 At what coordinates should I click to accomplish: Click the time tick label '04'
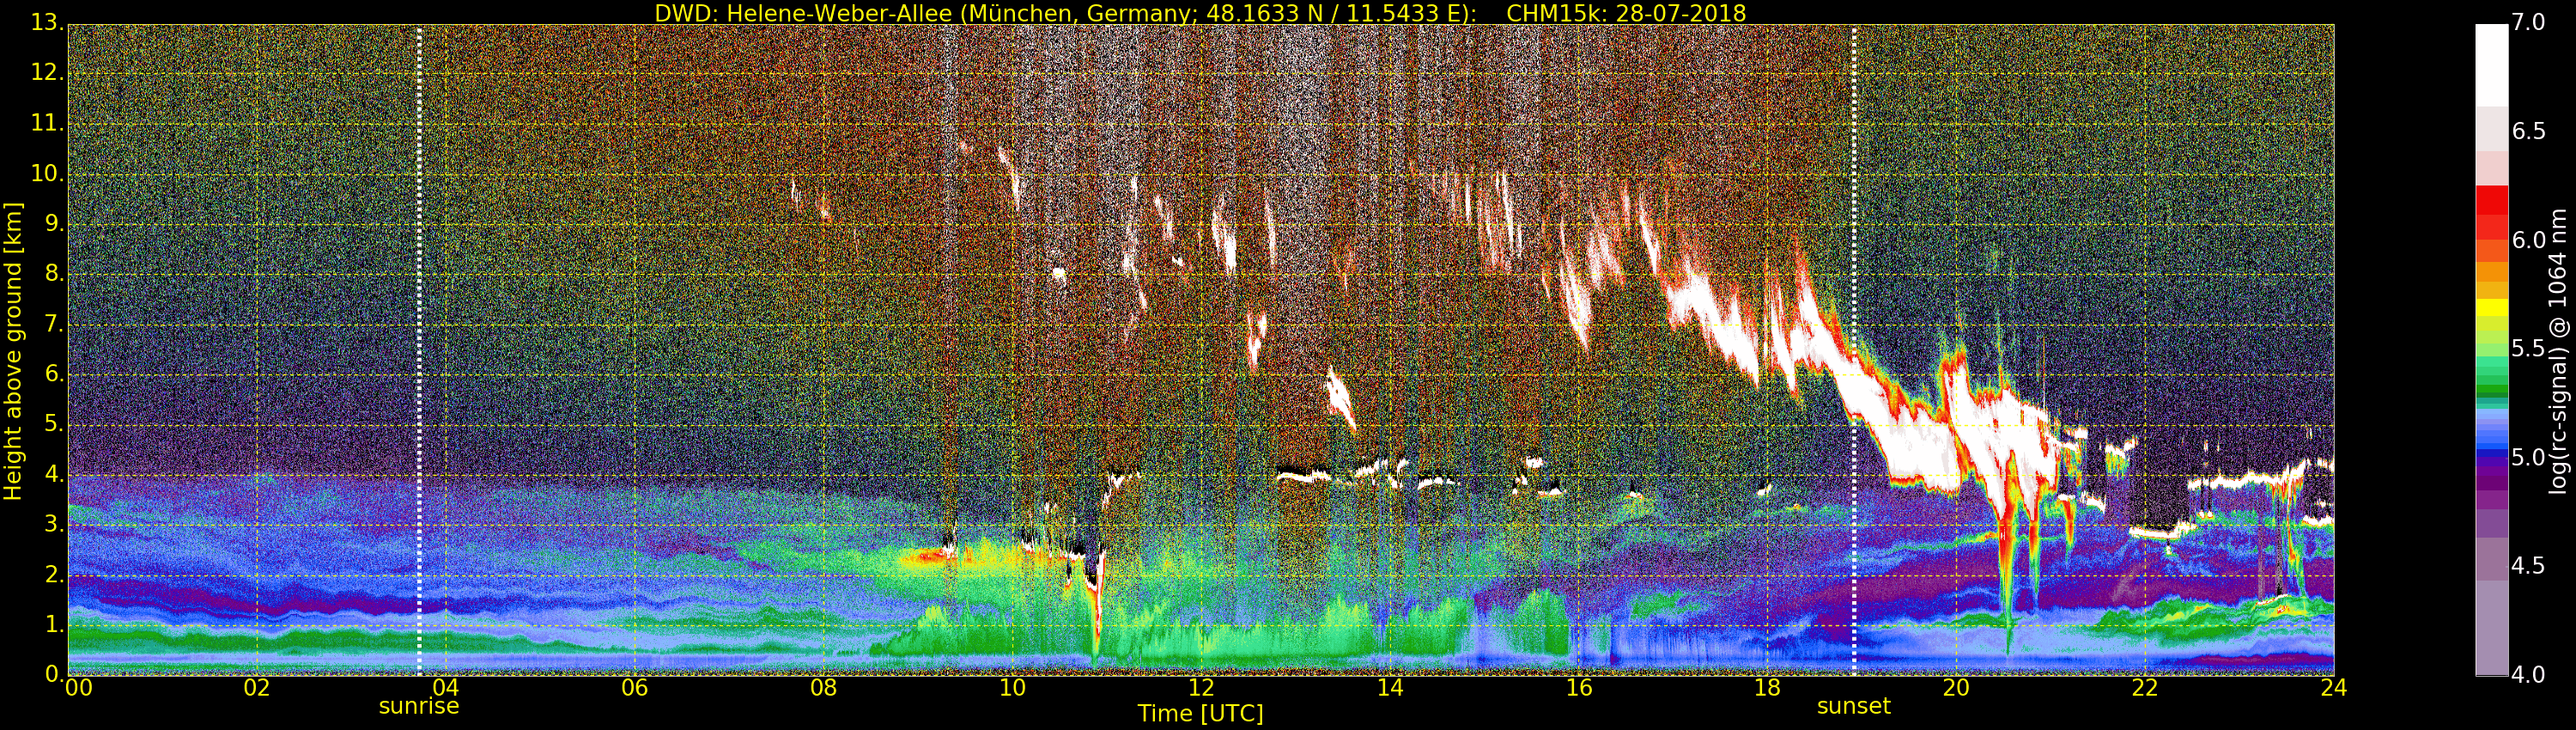click(x=446, y=688)
